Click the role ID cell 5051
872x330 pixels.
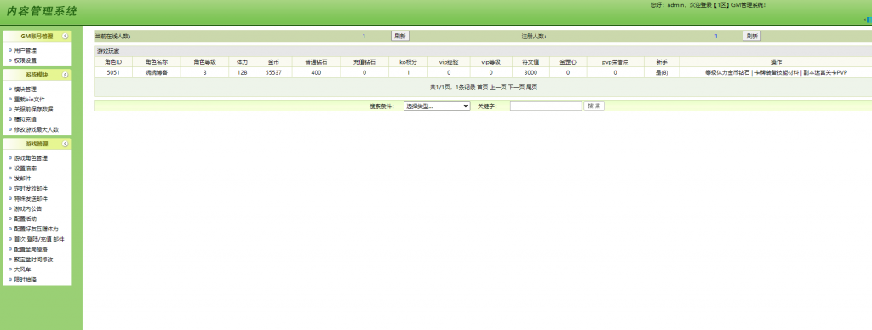tap(113, 73)
